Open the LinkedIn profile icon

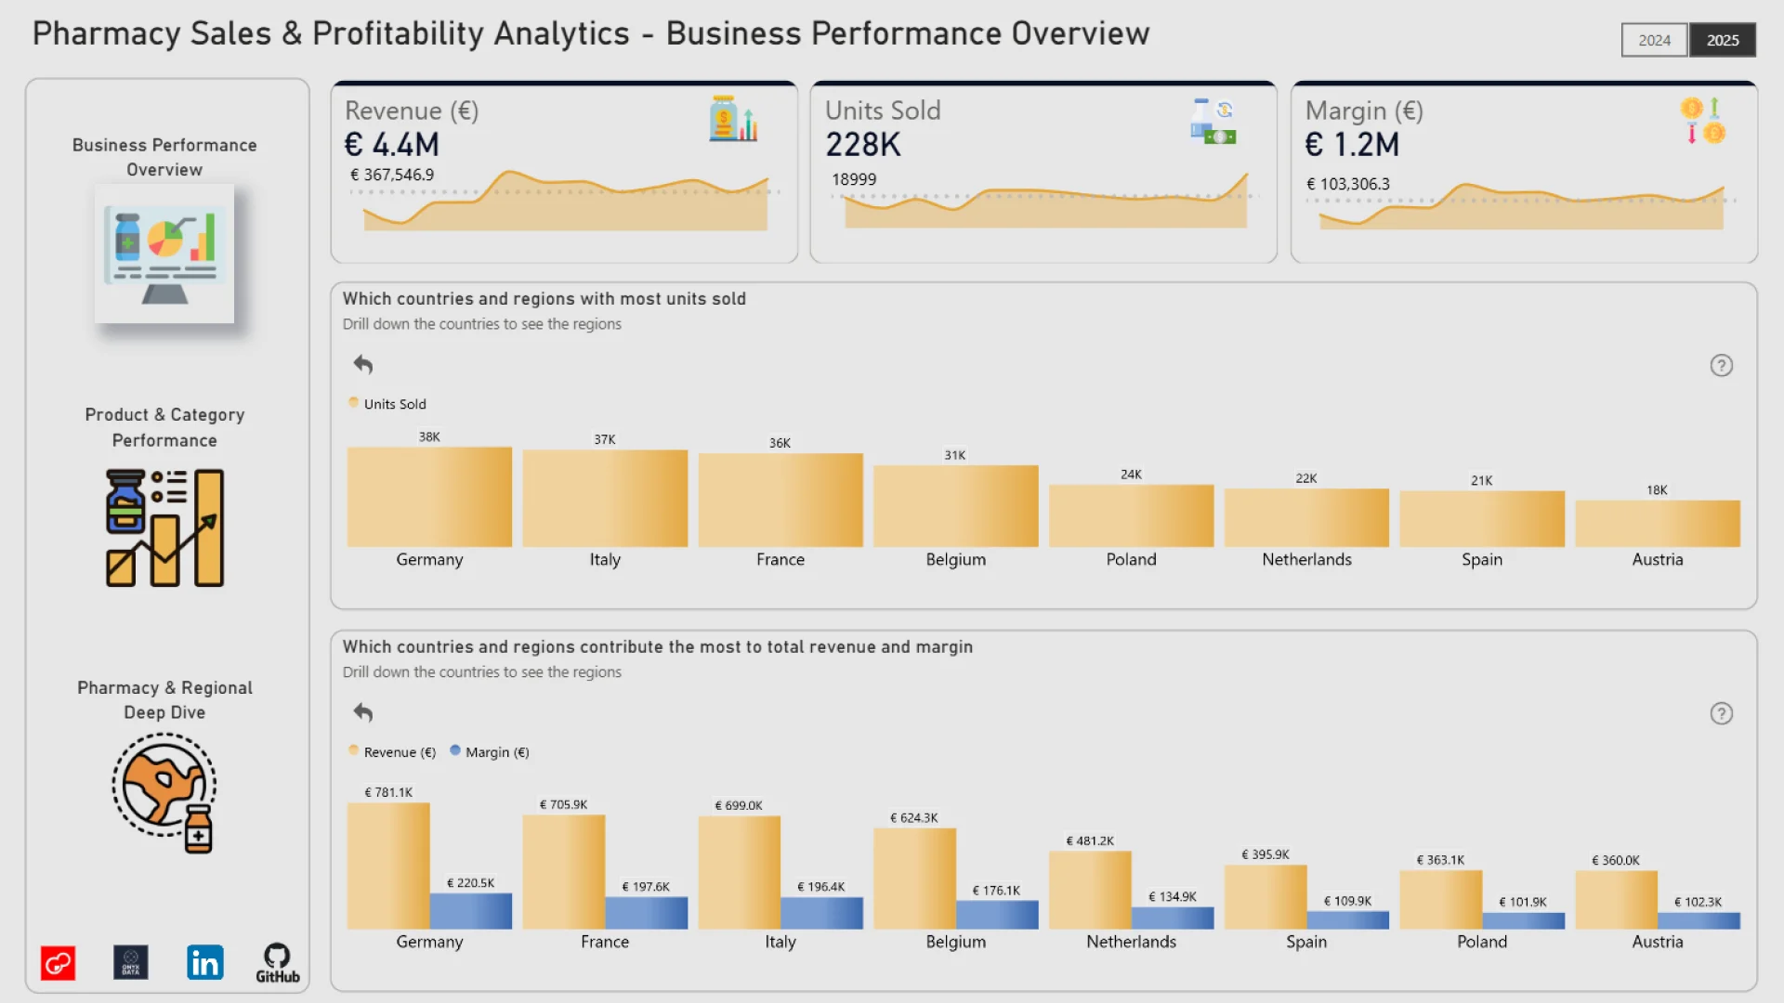[x=204, y=963]
